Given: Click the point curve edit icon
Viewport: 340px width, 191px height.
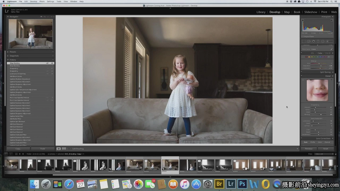Looking at the screenshot, I should tap(331, 49).
